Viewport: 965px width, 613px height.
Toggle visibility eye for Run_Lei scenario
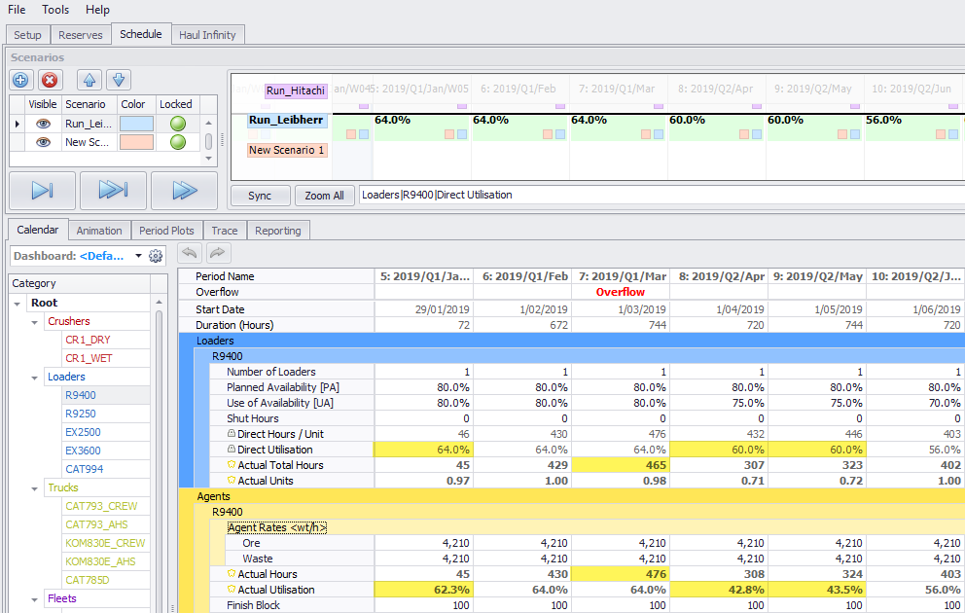coord(43,124)
